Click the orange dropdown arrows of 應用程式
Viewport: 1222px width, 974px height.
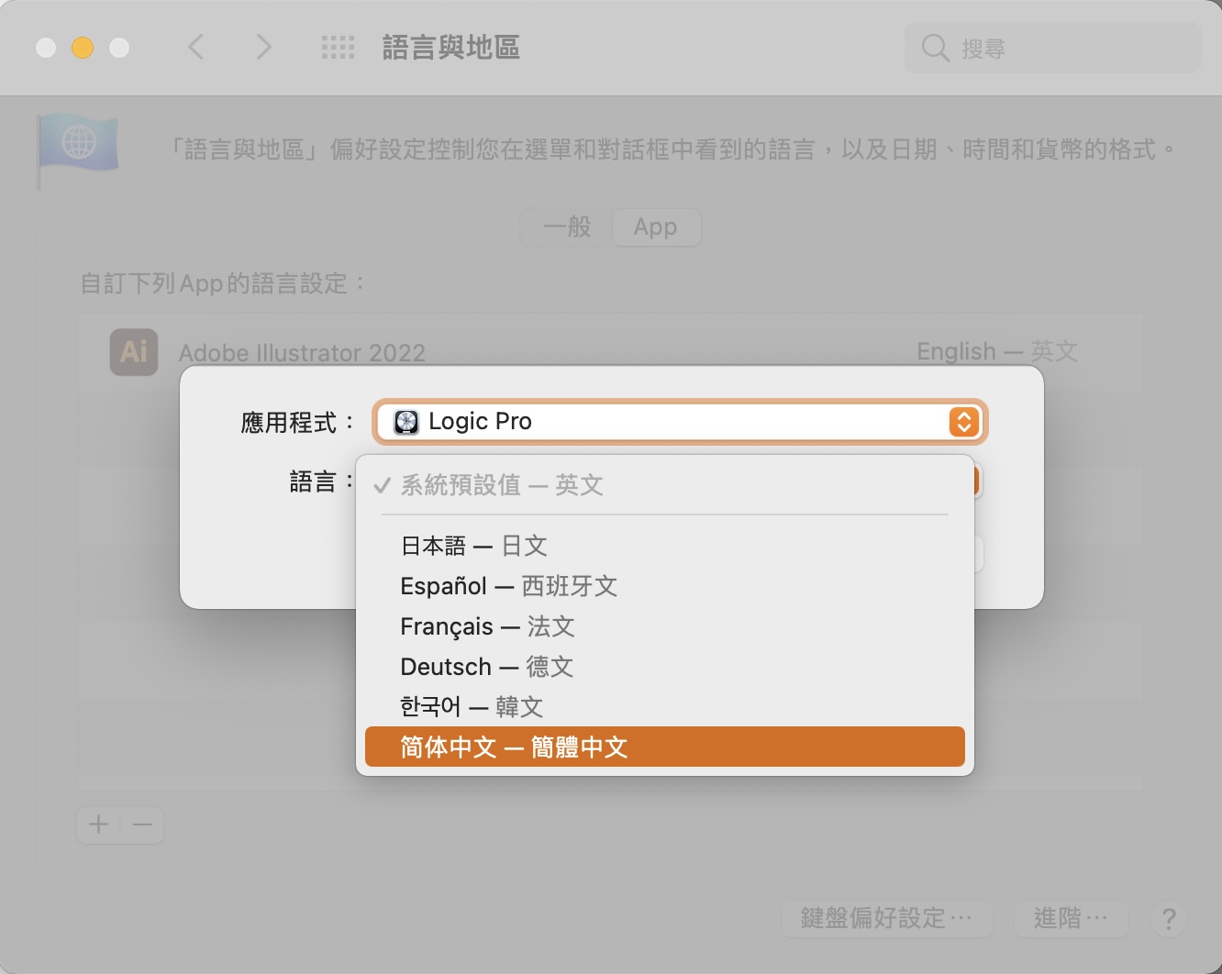coord(963,422)
